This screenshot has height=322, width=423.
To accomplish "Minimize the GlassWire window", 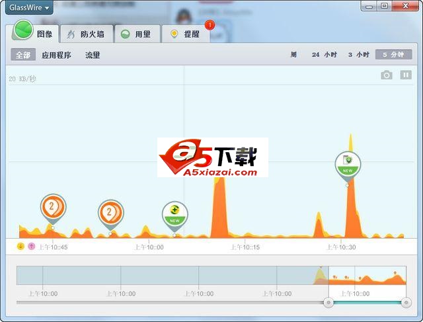I will click(369, 6).
